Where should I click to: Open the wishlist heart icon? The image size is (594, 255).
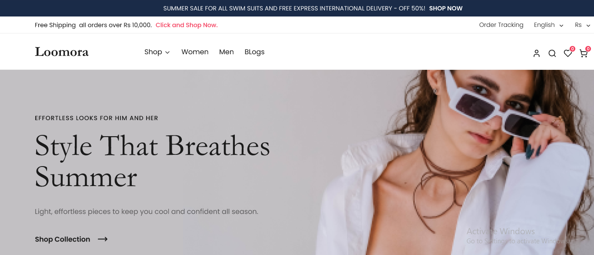[x=568, y=53]
